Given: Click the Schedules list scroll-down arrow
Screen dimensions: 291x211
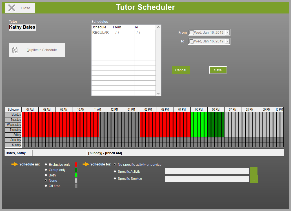Looking at the screenshot, I should pyautogui.click(x=158, y=94).
